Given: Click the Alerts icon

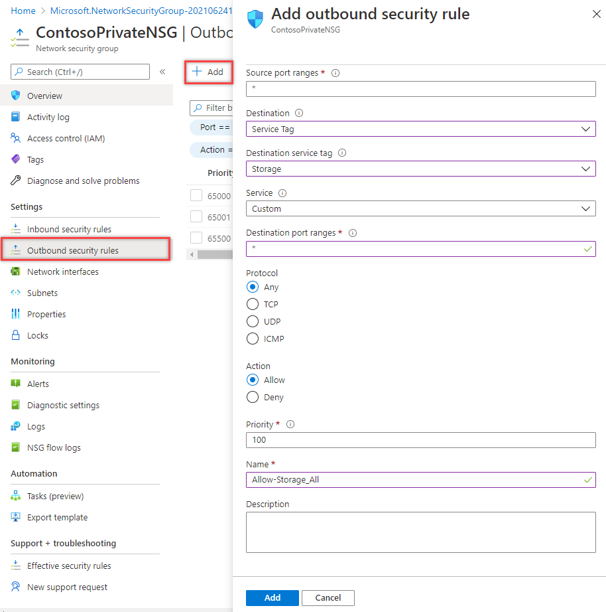Looking at the screenshot, I should (x=16, y=383).
